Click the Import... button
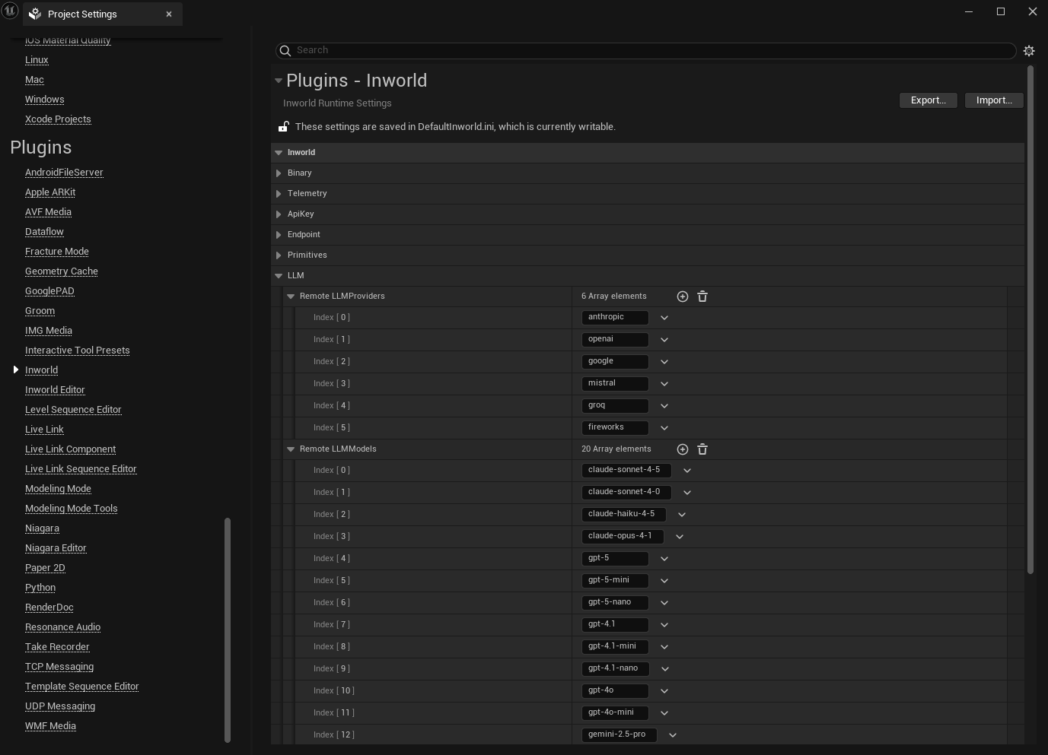Image resolution: width=1048 pixels, height=755 pixels. coord(994,100)
